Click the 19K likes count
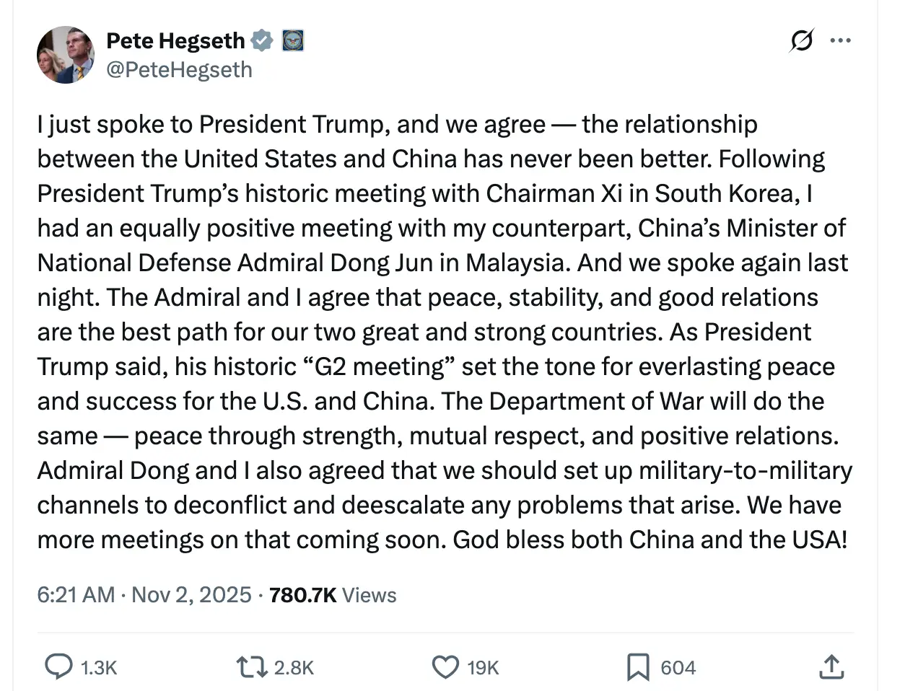Viewport: 918px width, 691px height. tap(483, 668)
